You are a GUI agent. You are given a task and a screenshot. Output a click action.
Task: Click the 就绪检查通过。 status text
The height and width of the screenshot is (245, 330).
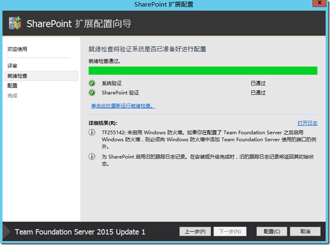pyautogui.click(x=104, y=61)
